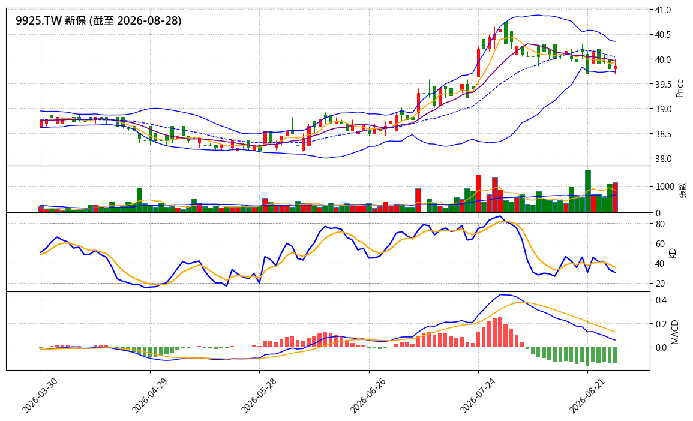
Task: Click the 40.5 price tick
Action: (663, 34)
